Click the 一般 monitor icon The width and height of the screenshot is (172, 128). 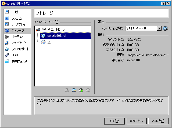(7, 12)
